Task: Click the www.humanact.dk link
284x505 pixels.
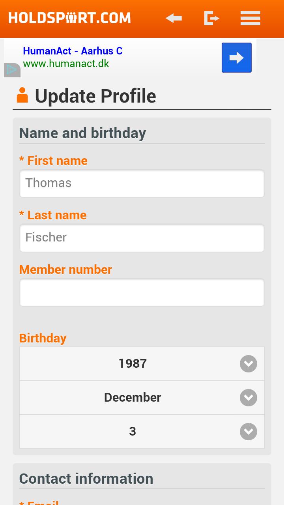Action: (66, 64)
